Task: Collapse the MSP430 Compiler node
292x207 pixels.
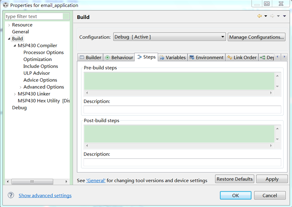Action: coord(15,46)
